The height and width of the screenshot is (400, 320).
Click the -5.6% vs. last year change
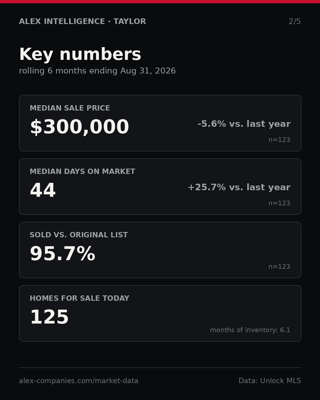coord(244,124)
